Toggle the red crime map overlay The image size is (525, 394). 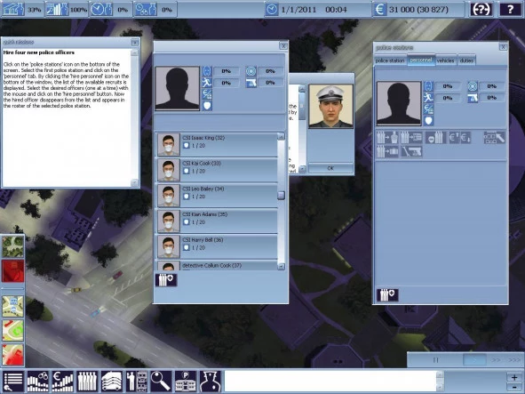coord(13,271)
